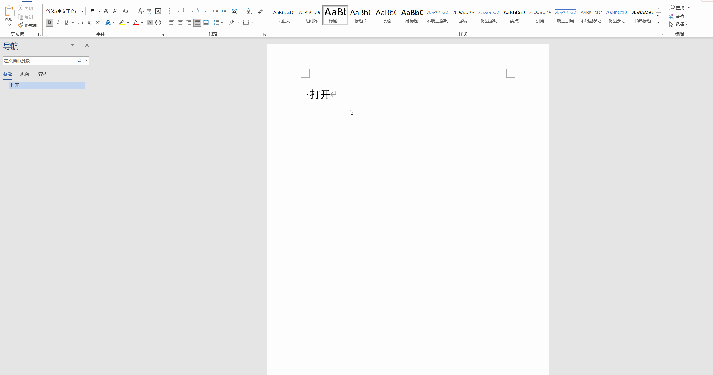
Task: Apply the 标题 2 style
Action: [x=360, y=15]
